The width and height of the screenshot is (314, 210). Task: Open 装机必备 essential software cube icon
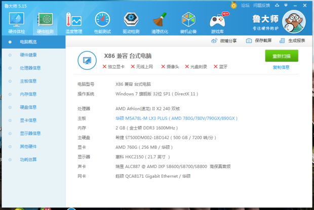coord(188,20)
